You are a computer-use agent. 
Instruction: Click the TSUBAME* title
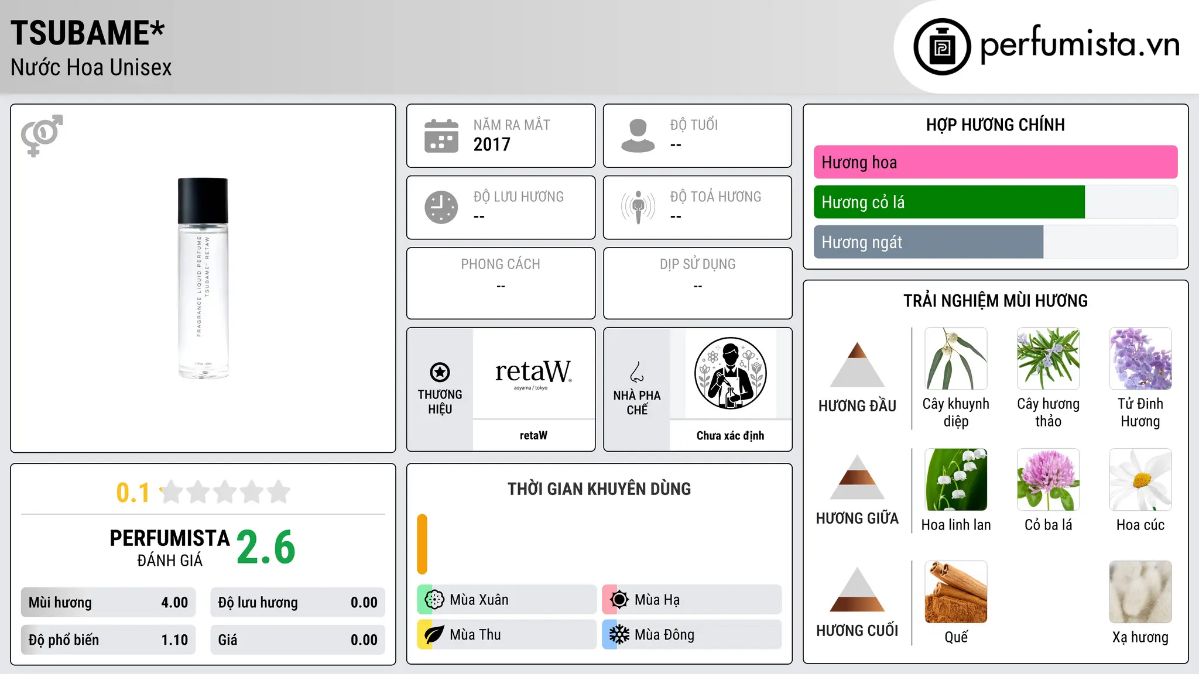tap(88, 33)
